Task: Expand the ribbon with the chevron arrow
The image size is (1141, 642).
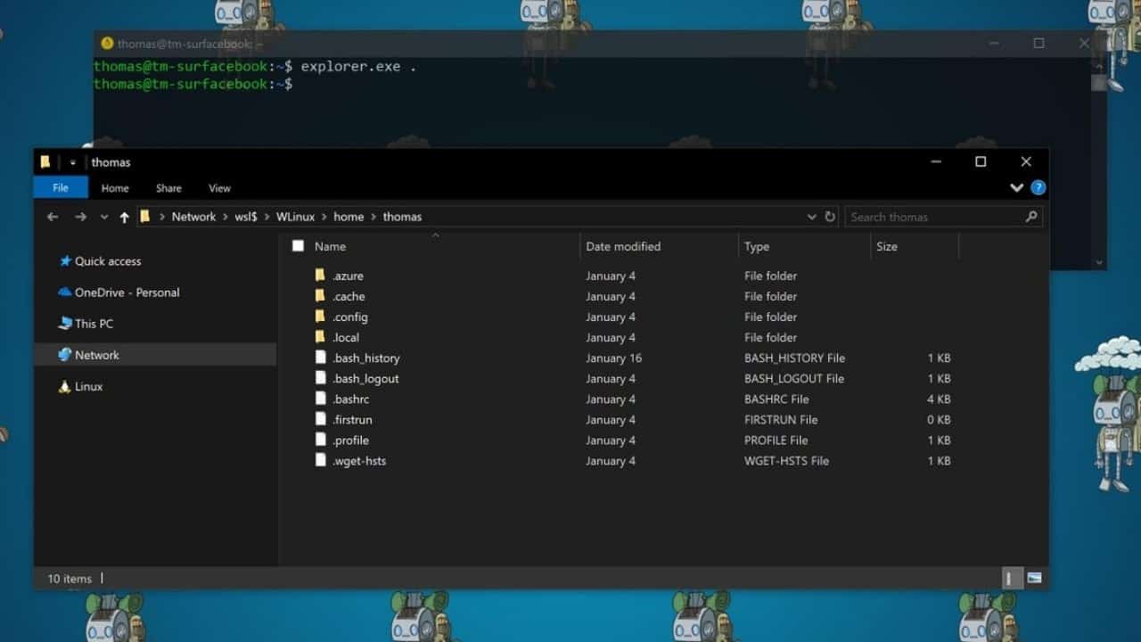Action: point(1016,187)
